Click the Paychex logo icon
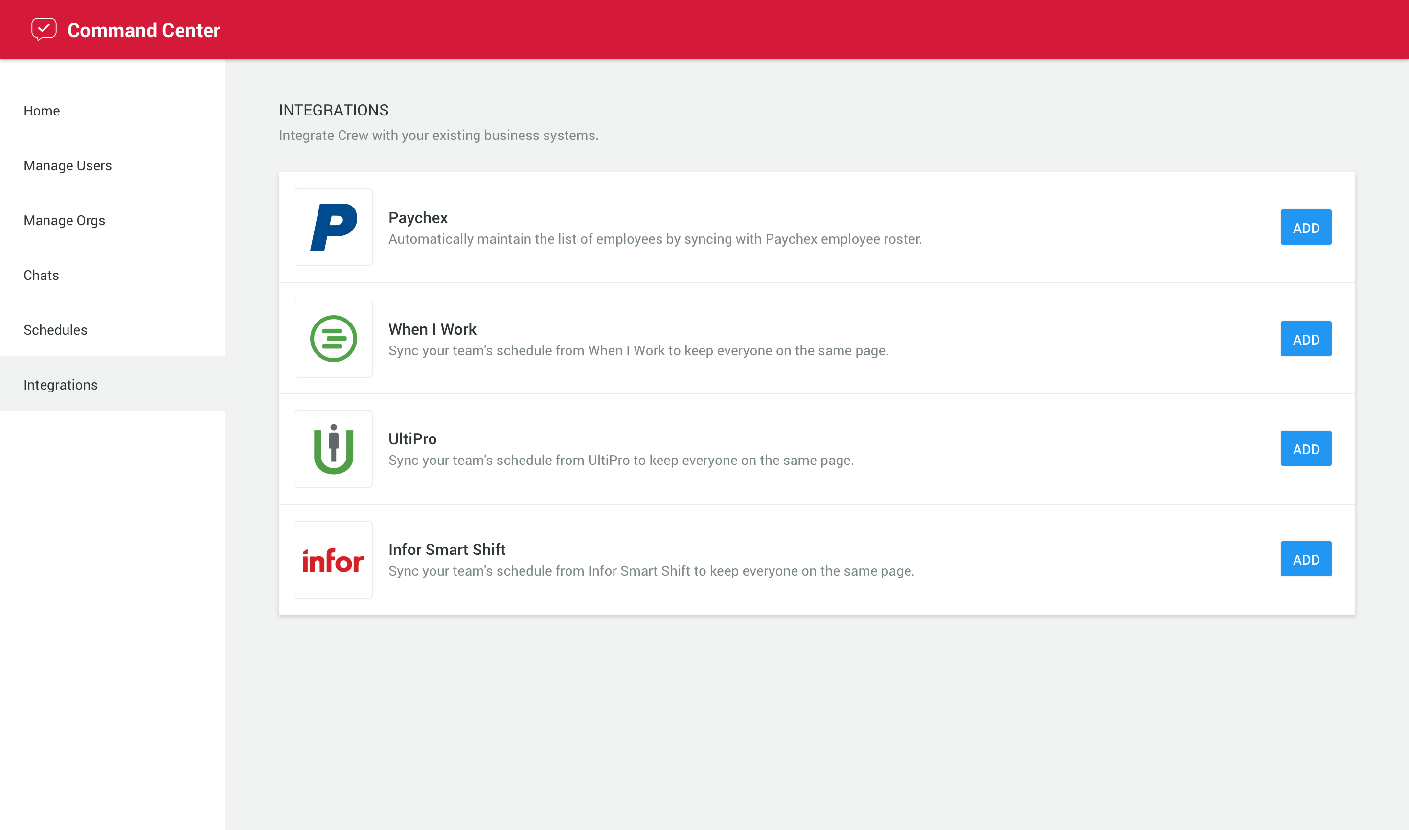The width and height of the screenshot is (1409, 830). point(333,227)
